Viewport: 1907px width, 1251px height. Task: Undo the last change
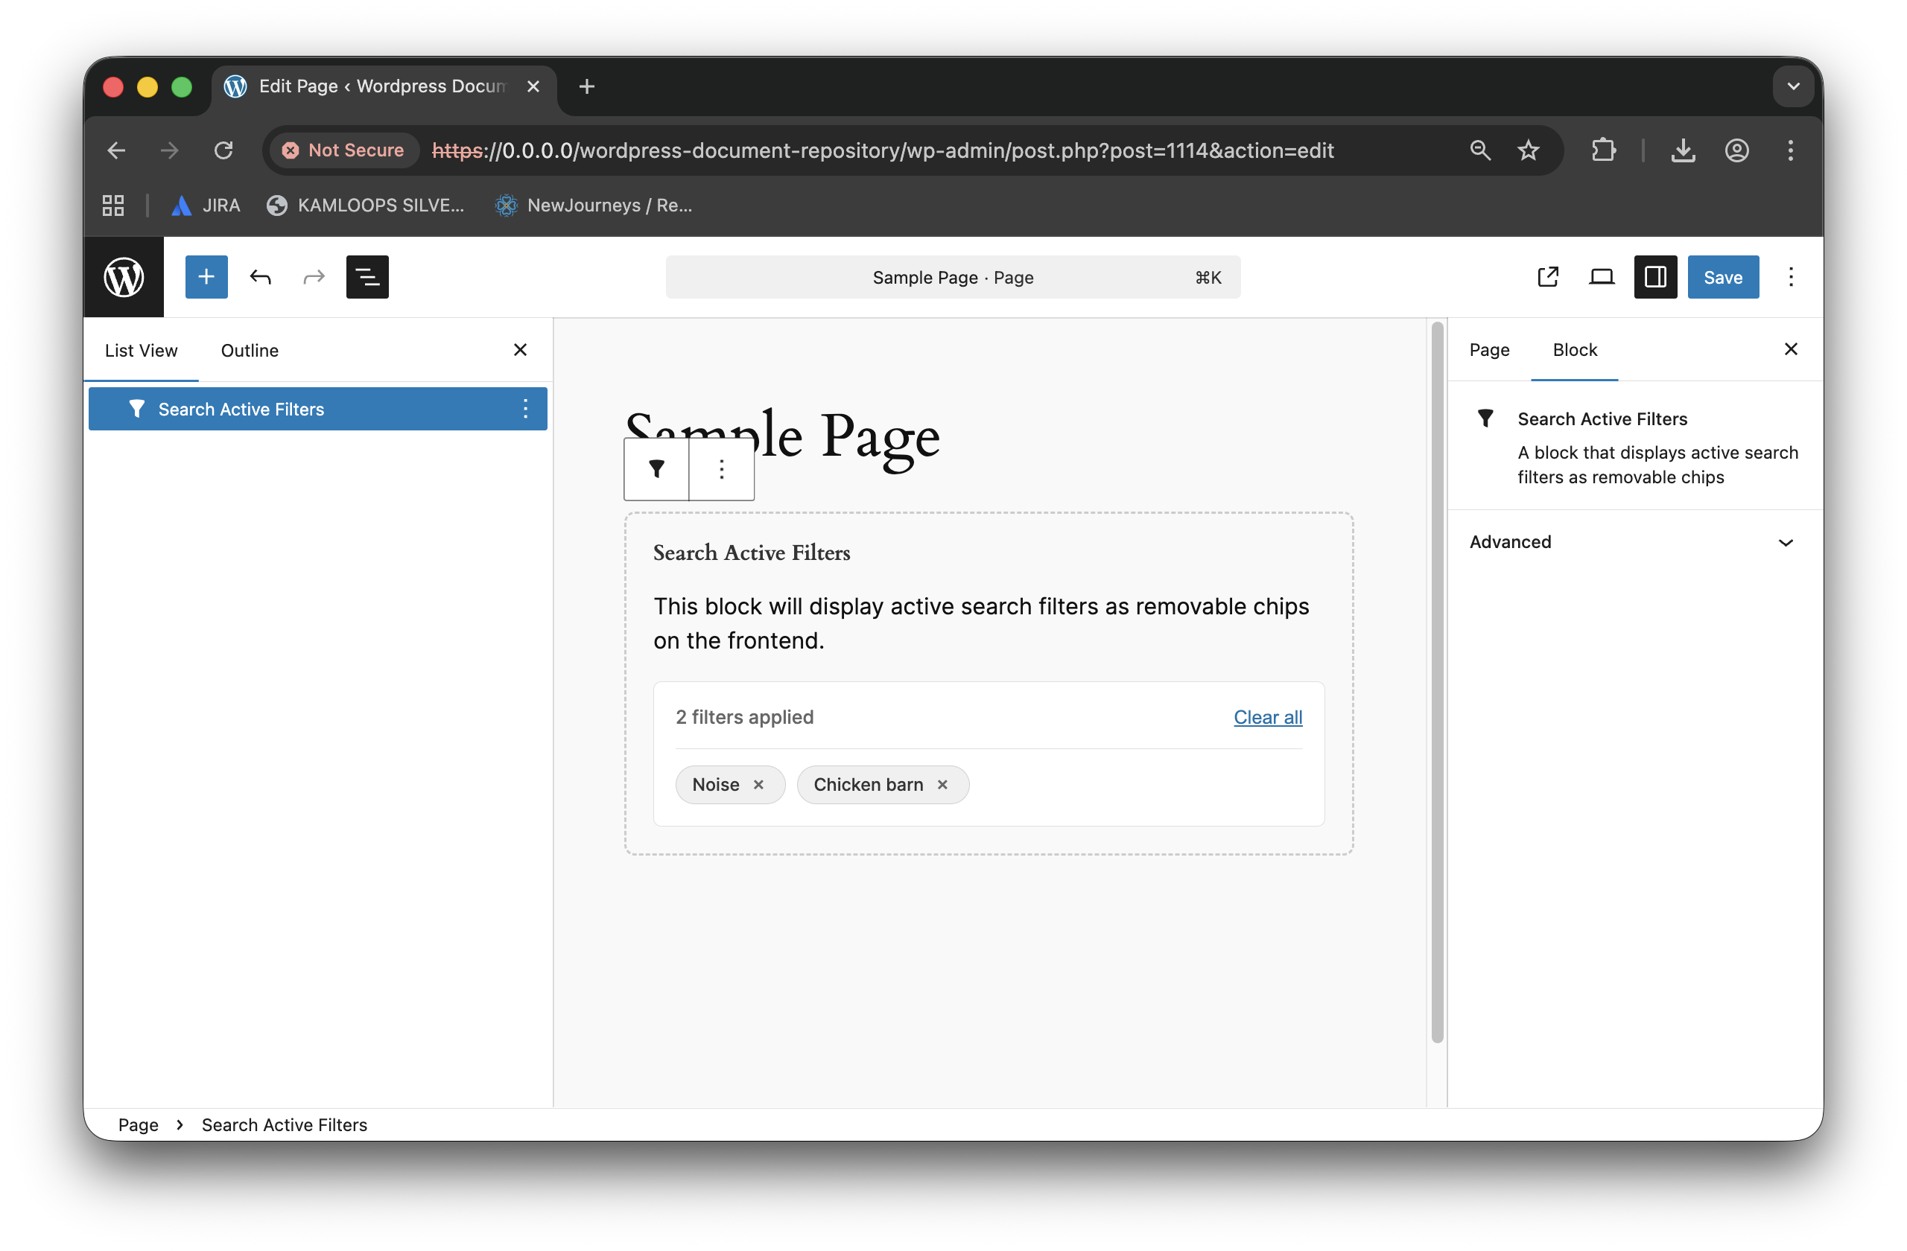tap(261, 277)
